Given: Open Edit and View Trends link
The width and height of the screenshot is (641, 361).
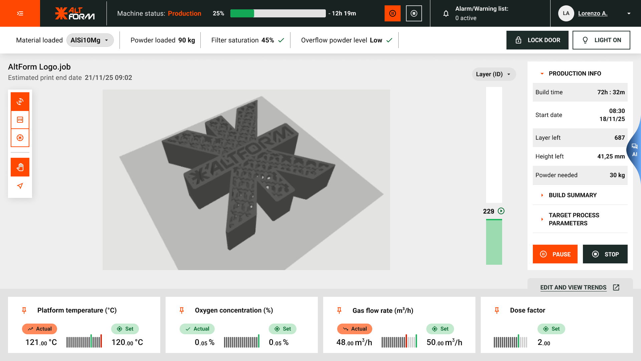Looking at the screenshot, I should 573,287.
